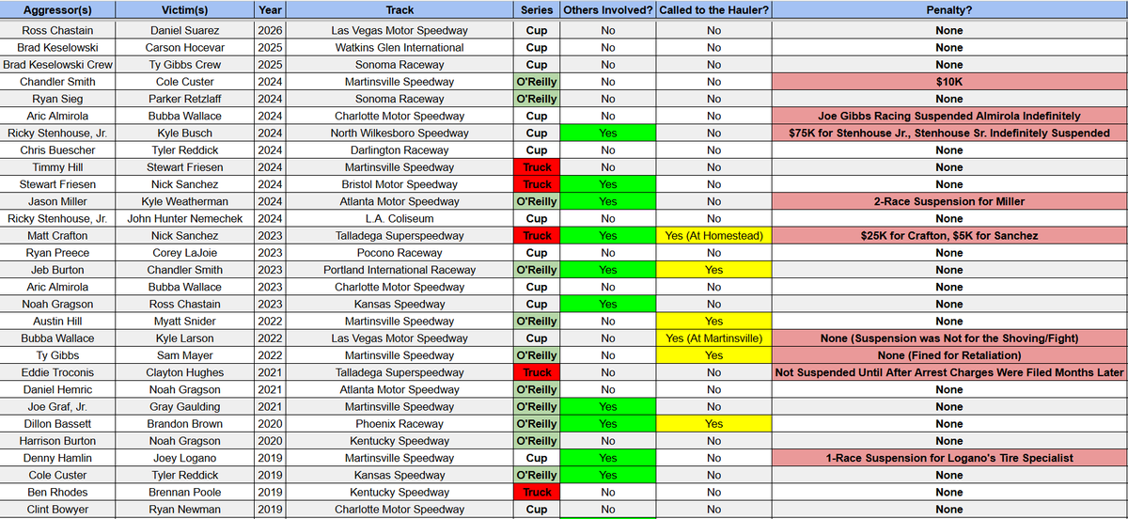Click the red Truck cell in Timmy Hill's row

coord(537,167)
